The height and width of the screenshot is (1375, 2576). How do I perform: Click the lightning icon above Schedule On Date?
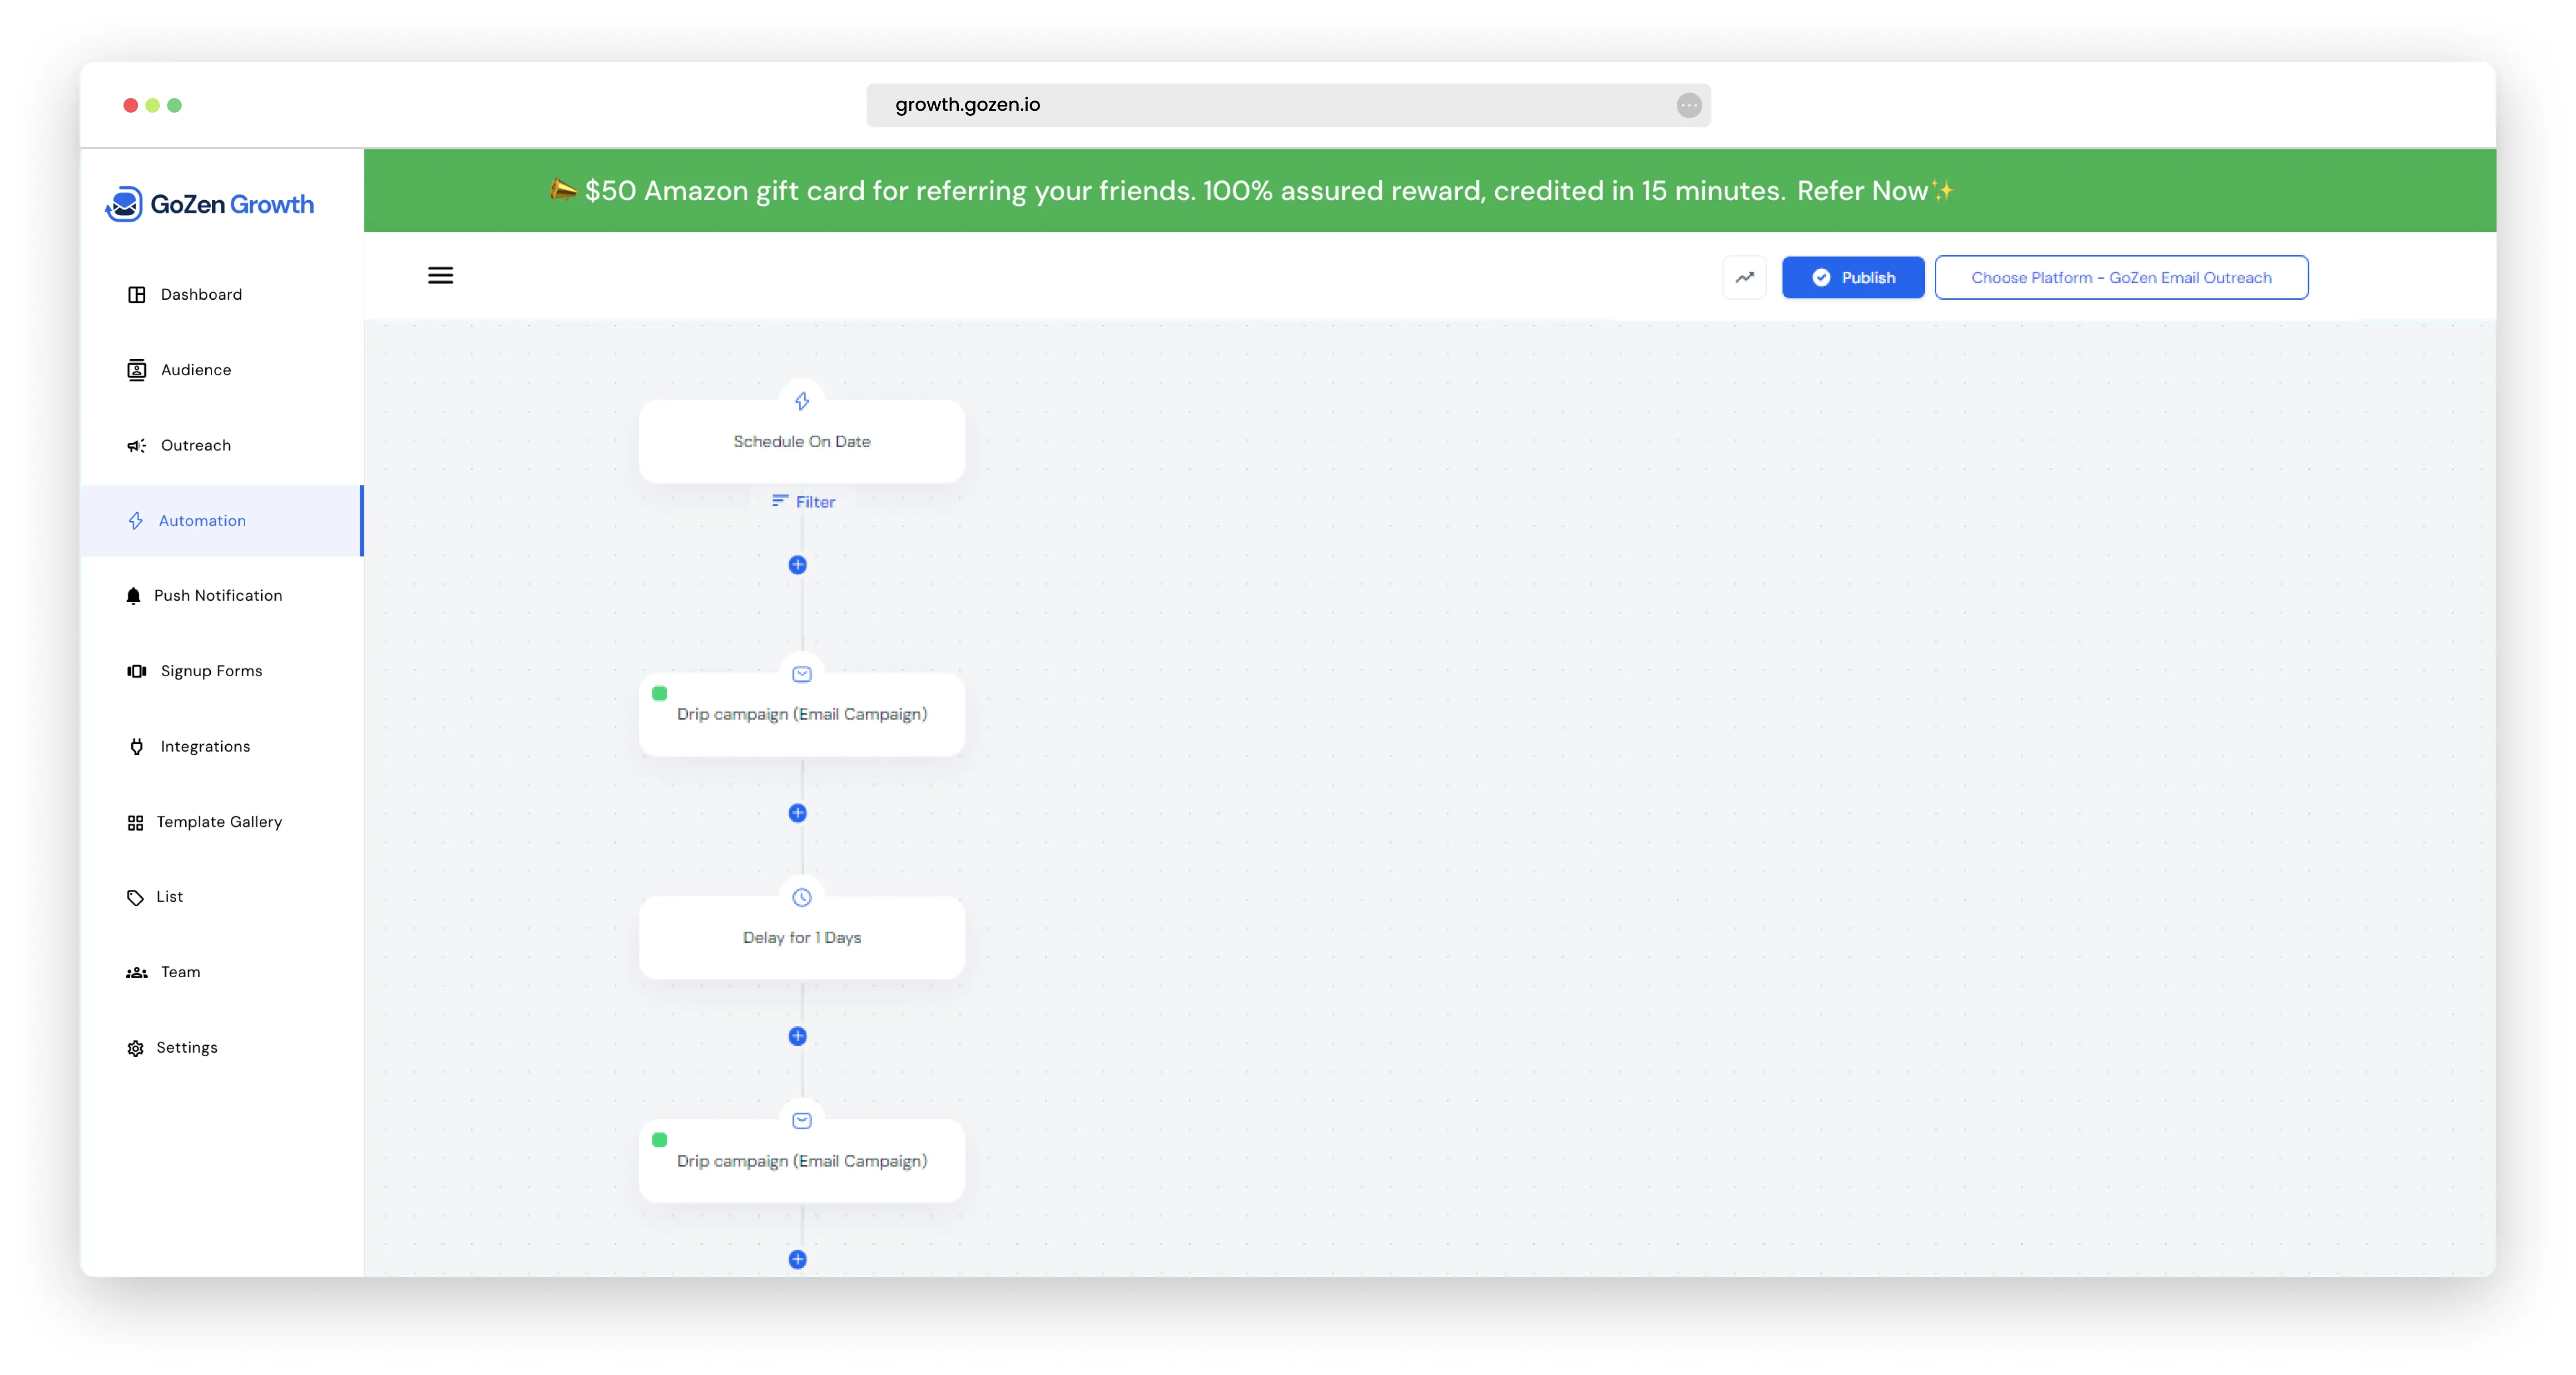[x=801, y=401]
